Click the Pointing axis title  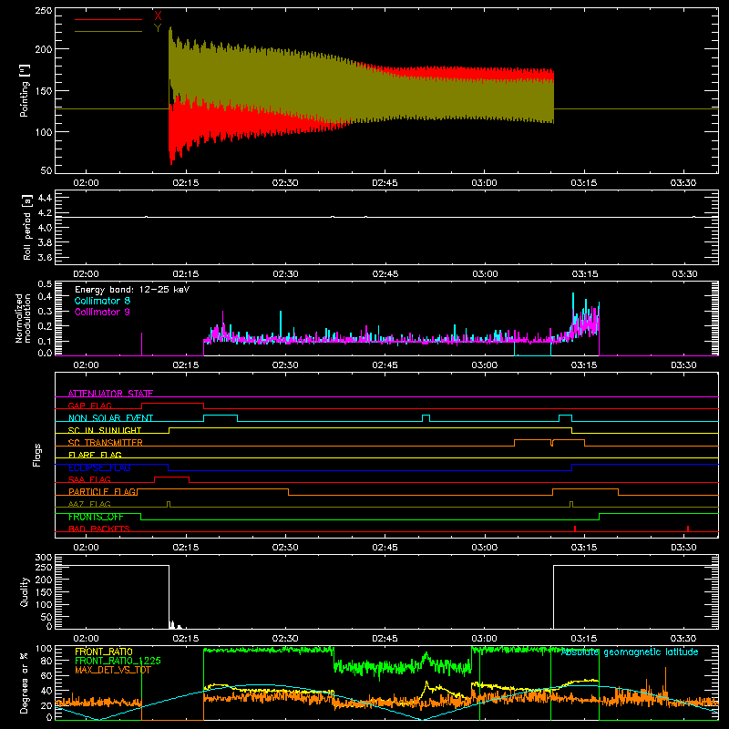pos(24,90)
